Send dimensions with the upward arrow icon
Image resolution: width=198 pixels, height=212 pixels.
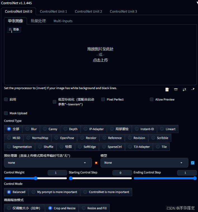pyautogui.click(x=193, y=89)
